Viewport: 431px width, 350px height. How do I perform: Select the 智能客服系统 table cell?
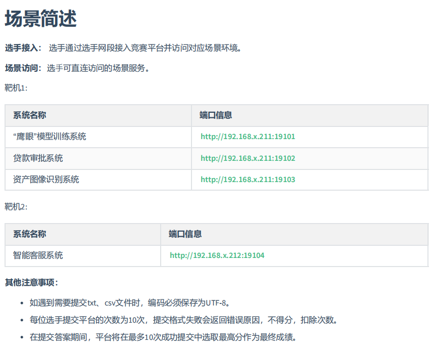tap(38, 255)
